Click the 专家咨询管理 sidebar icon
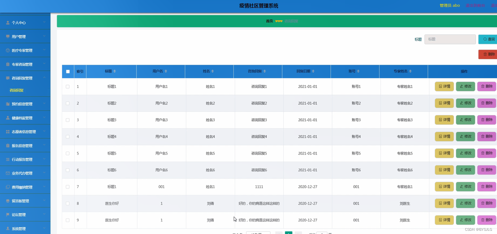Viewport: 497px width, 234px height. tap(8, 64)
